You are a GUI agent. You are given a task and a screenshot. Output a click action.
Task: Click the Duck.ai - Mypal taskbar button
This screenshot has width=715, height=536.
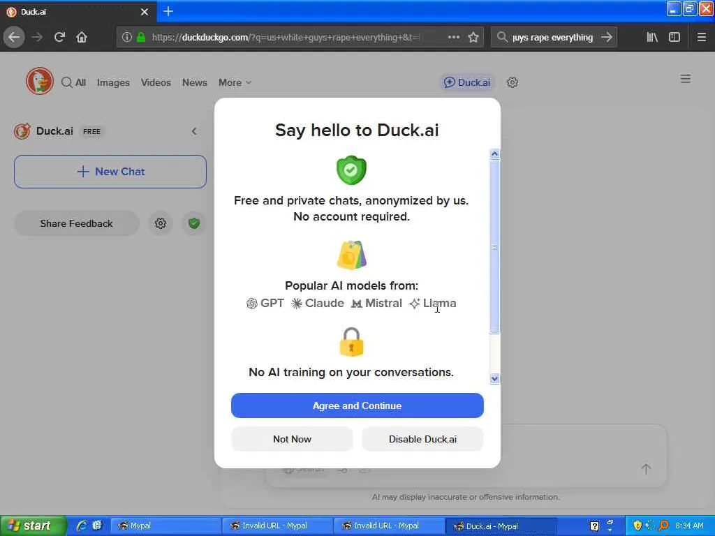[501, 526]
